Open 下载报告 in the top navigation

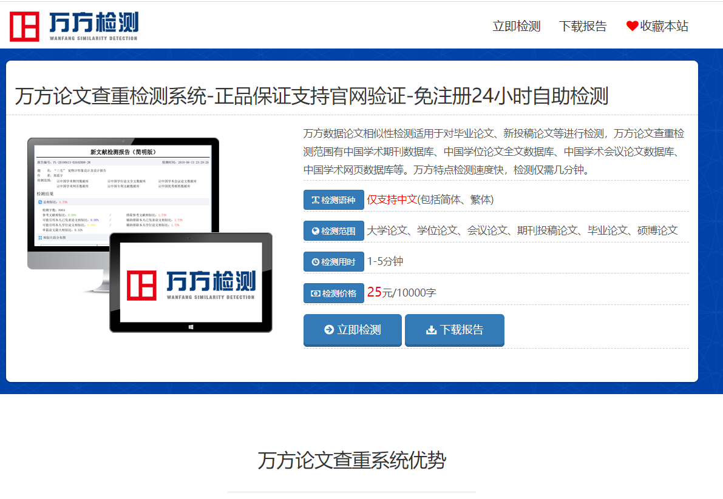tap(583, 26)
